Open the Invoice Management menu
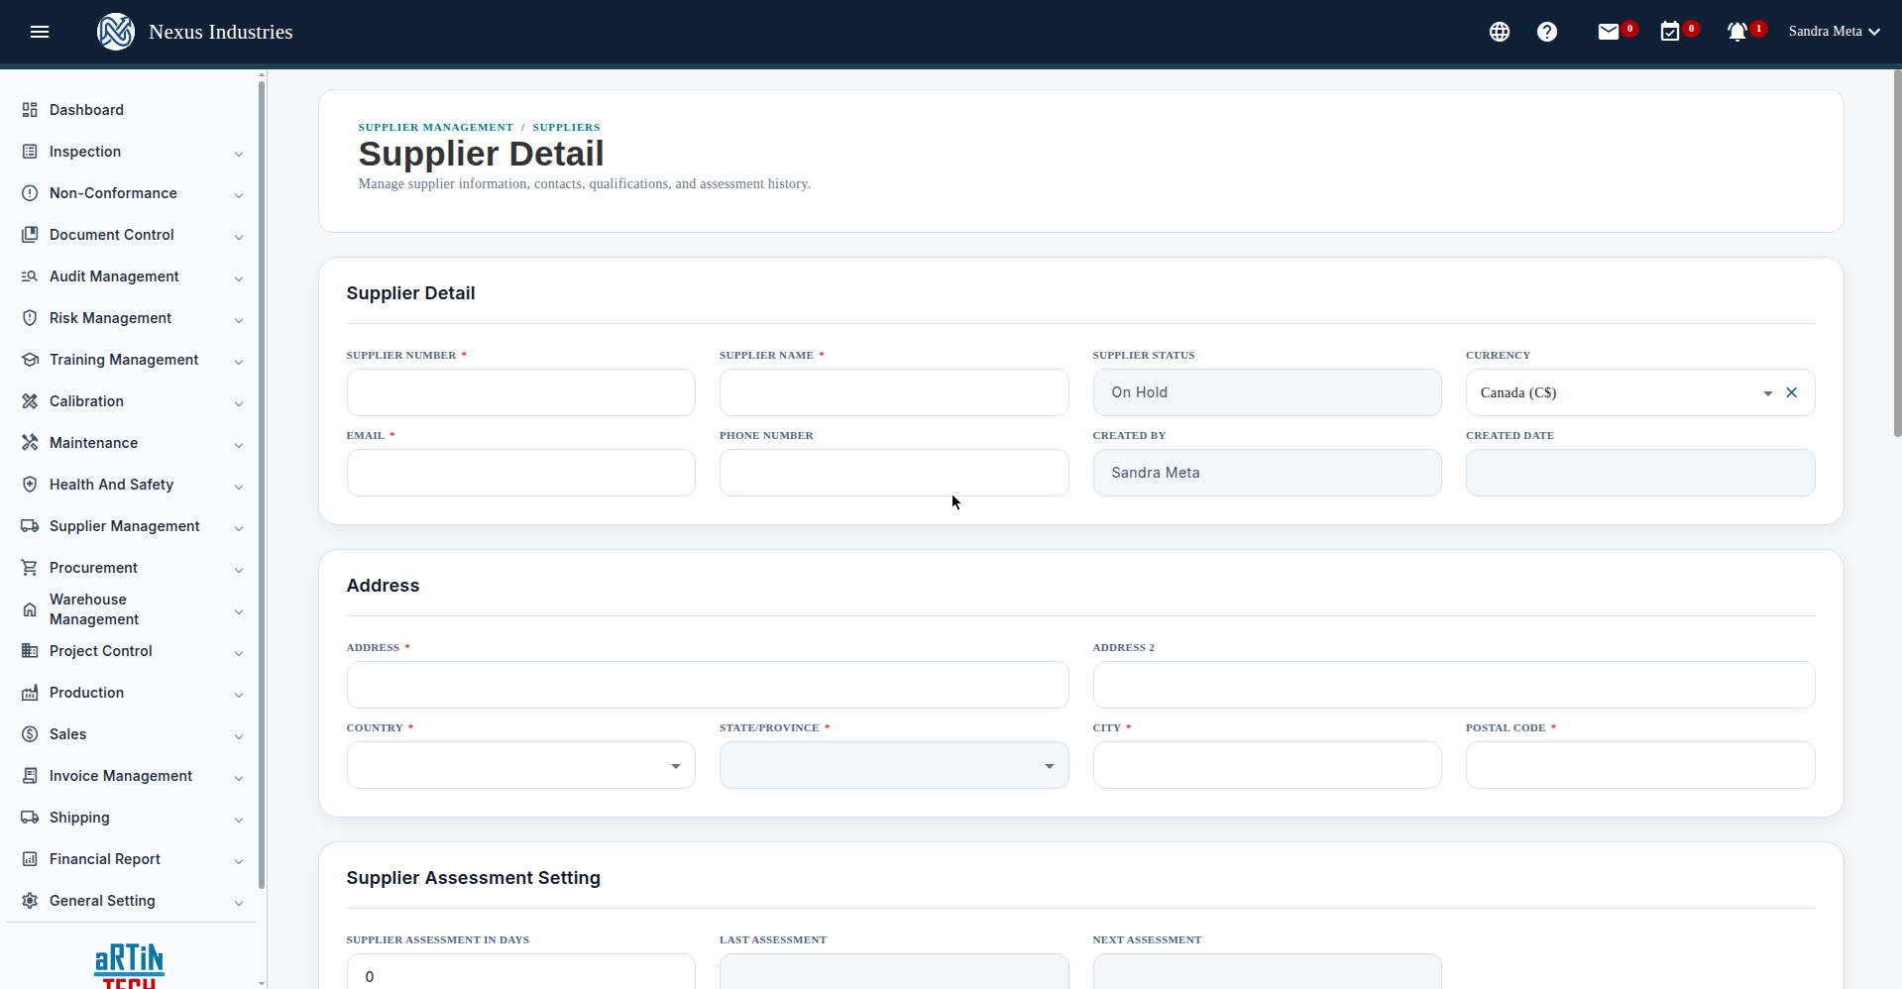The width and height of the screenshot is (1902, 989). [133, 776]
